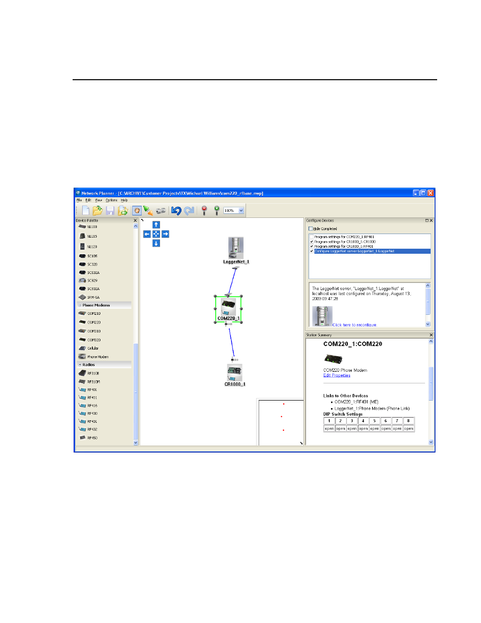The height and width of the screenshot is (623, 481).
Task: Open the Options menu
Action: click(x=111, y=200)
